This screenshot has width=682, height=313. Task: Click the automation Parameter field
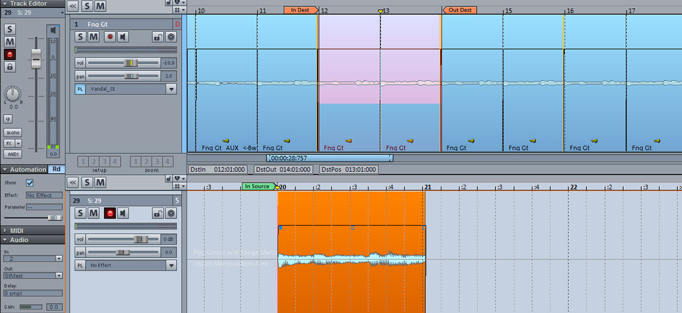tap(44, 207)
